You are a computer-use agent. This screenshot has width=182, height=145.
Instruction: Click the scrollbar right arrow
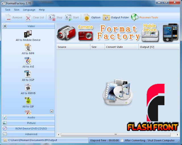coord(177,135)
